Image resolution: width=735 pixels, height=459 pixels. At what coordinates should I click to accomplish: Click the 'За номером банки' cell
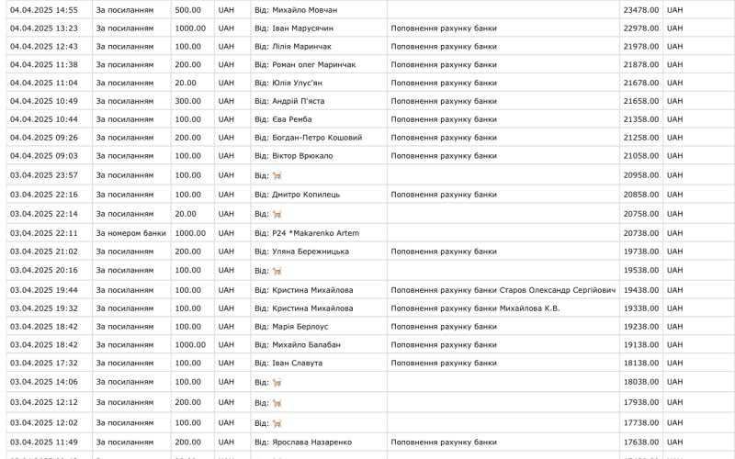click(x=130, y=233)
